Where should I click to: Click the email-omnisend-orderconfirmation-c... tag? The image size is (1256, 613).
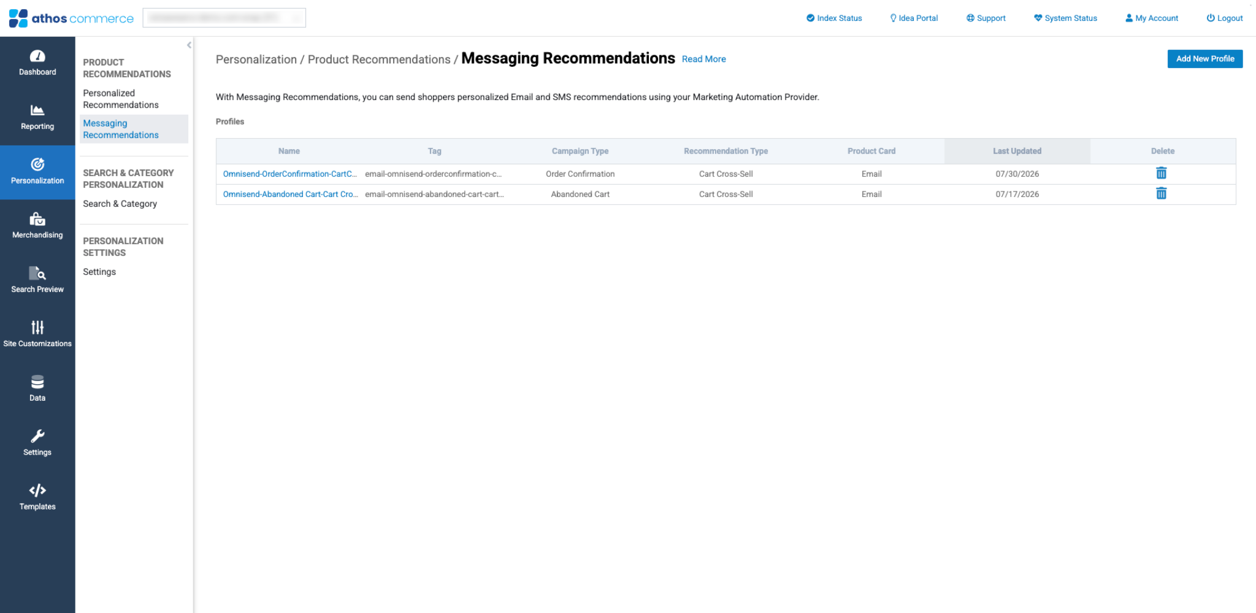(433, 174)
